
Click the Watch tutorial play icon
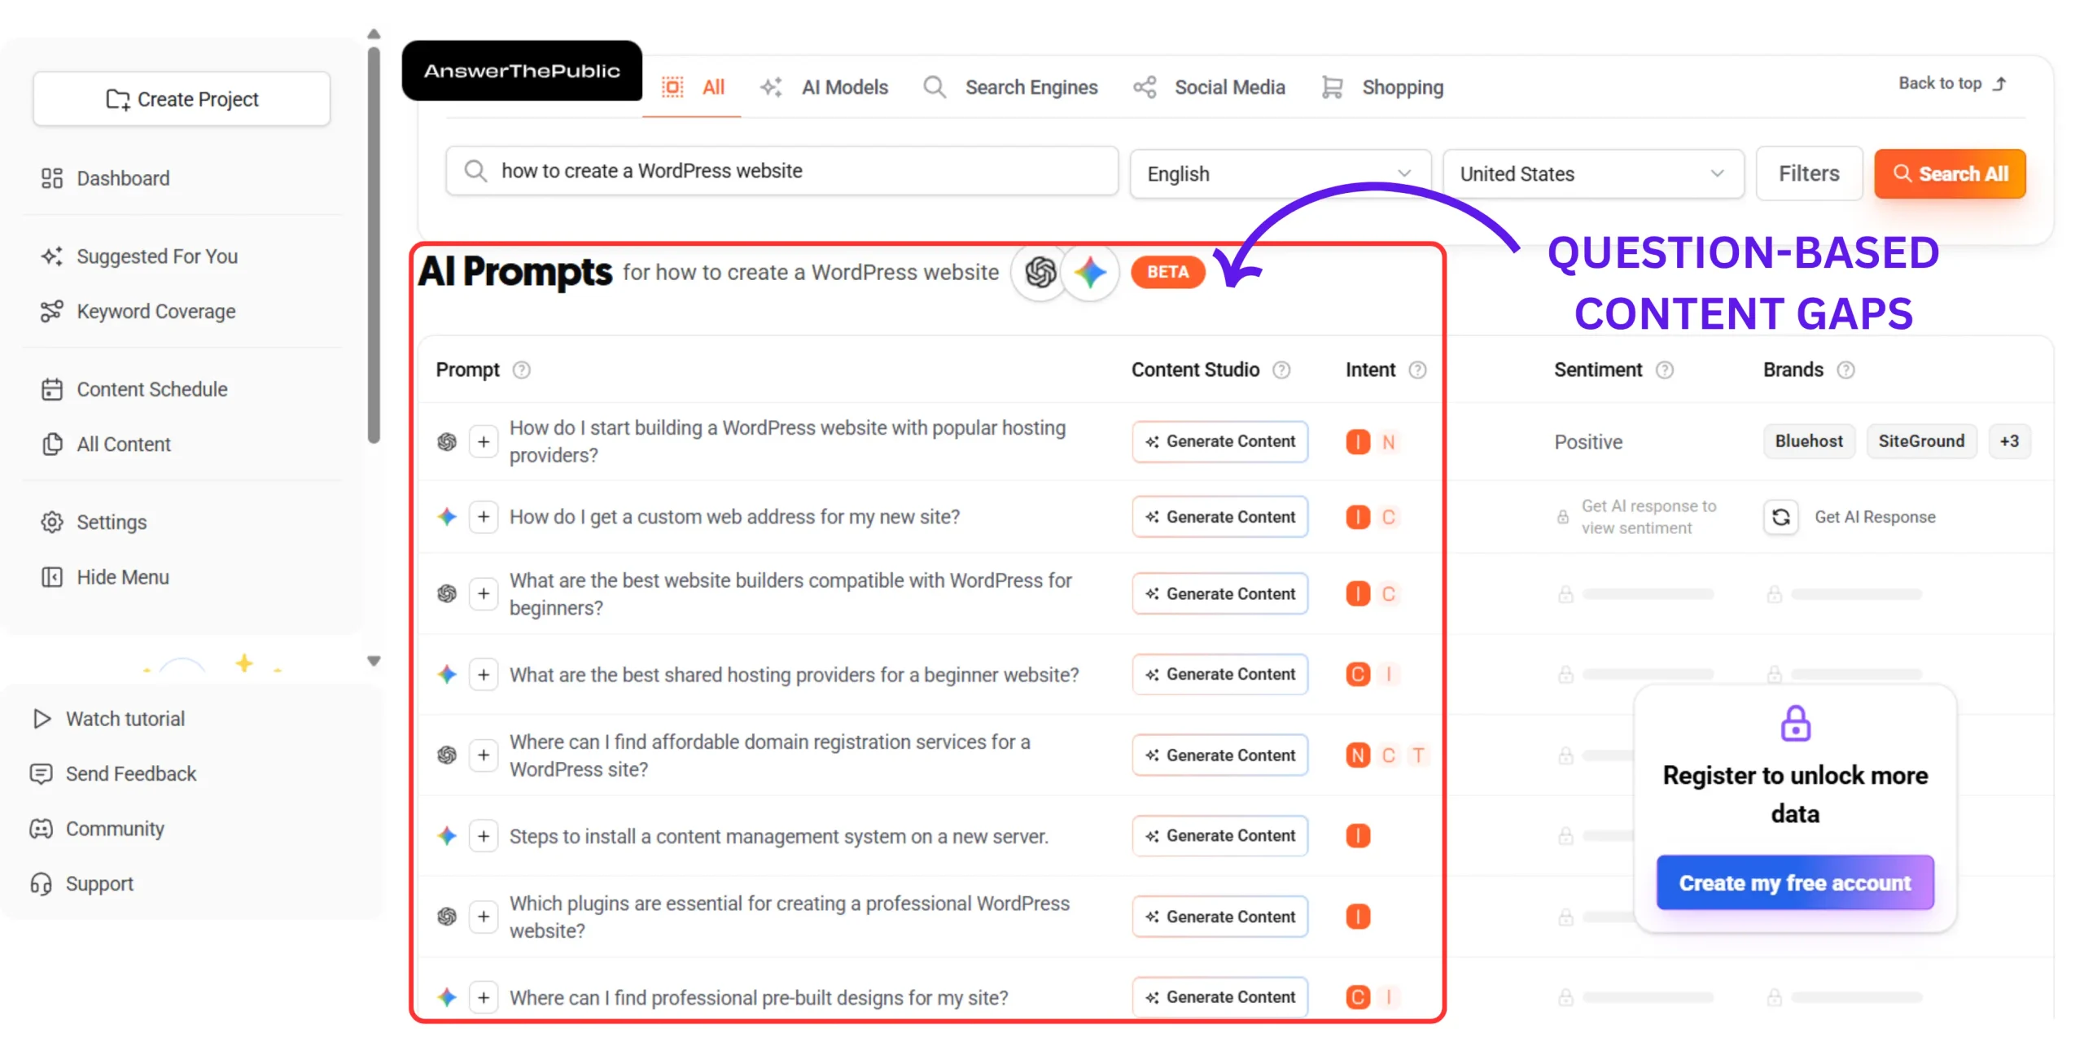coord(42,719)
